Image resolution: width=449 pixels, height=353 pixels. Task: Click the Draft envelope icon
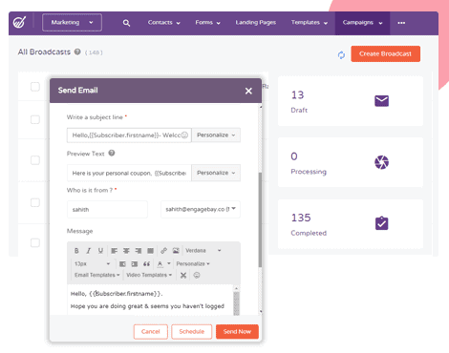click(381, 101)
